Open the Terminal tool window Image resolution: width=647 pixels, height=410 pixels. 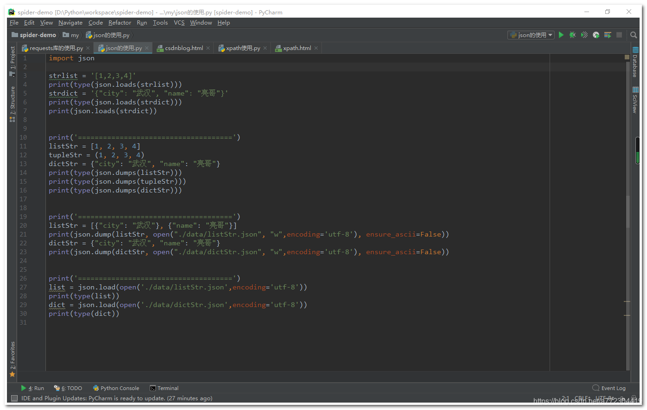(163, 388)
